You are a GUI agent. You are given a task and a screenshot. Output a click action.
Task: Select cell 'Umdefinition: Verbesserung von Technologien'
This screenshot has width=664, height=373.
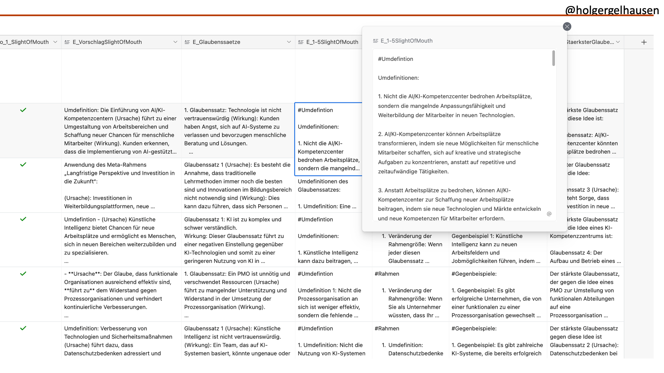click(x=121, y=340)
